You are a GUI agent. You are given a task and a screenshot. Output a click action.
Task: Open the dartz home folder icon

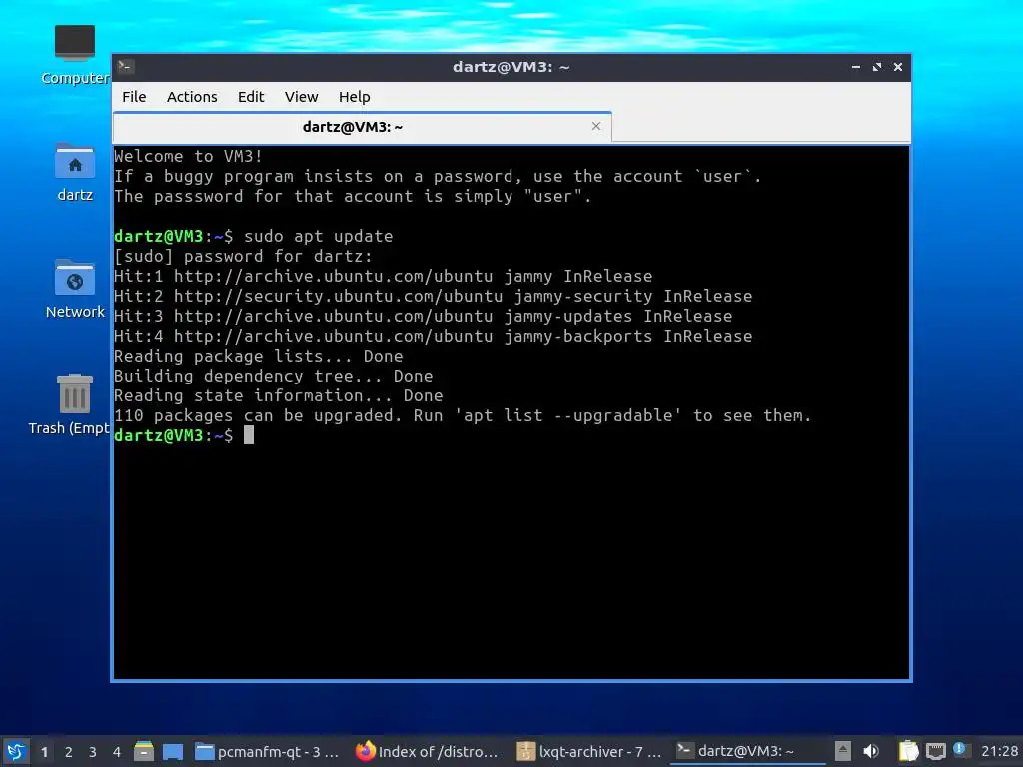click(x=75, y=172)
